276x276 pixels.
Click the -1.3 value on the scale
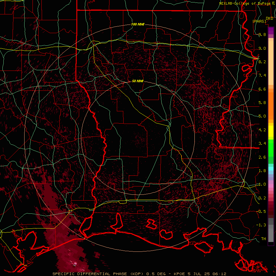(261, 225)
